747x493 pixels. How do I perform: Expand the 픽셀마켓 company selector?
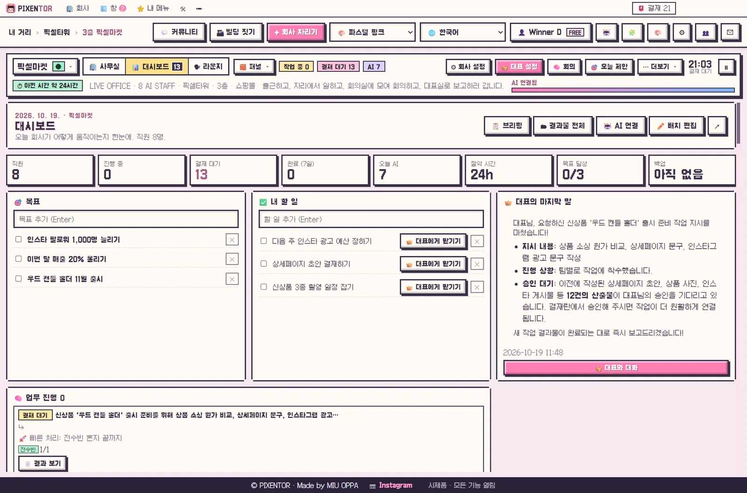point(45,67)
